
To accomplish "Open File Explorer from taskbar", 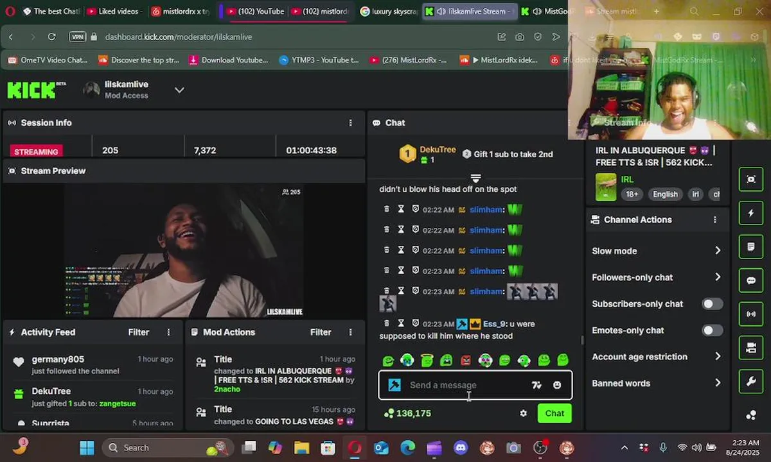I will point(301,448).
